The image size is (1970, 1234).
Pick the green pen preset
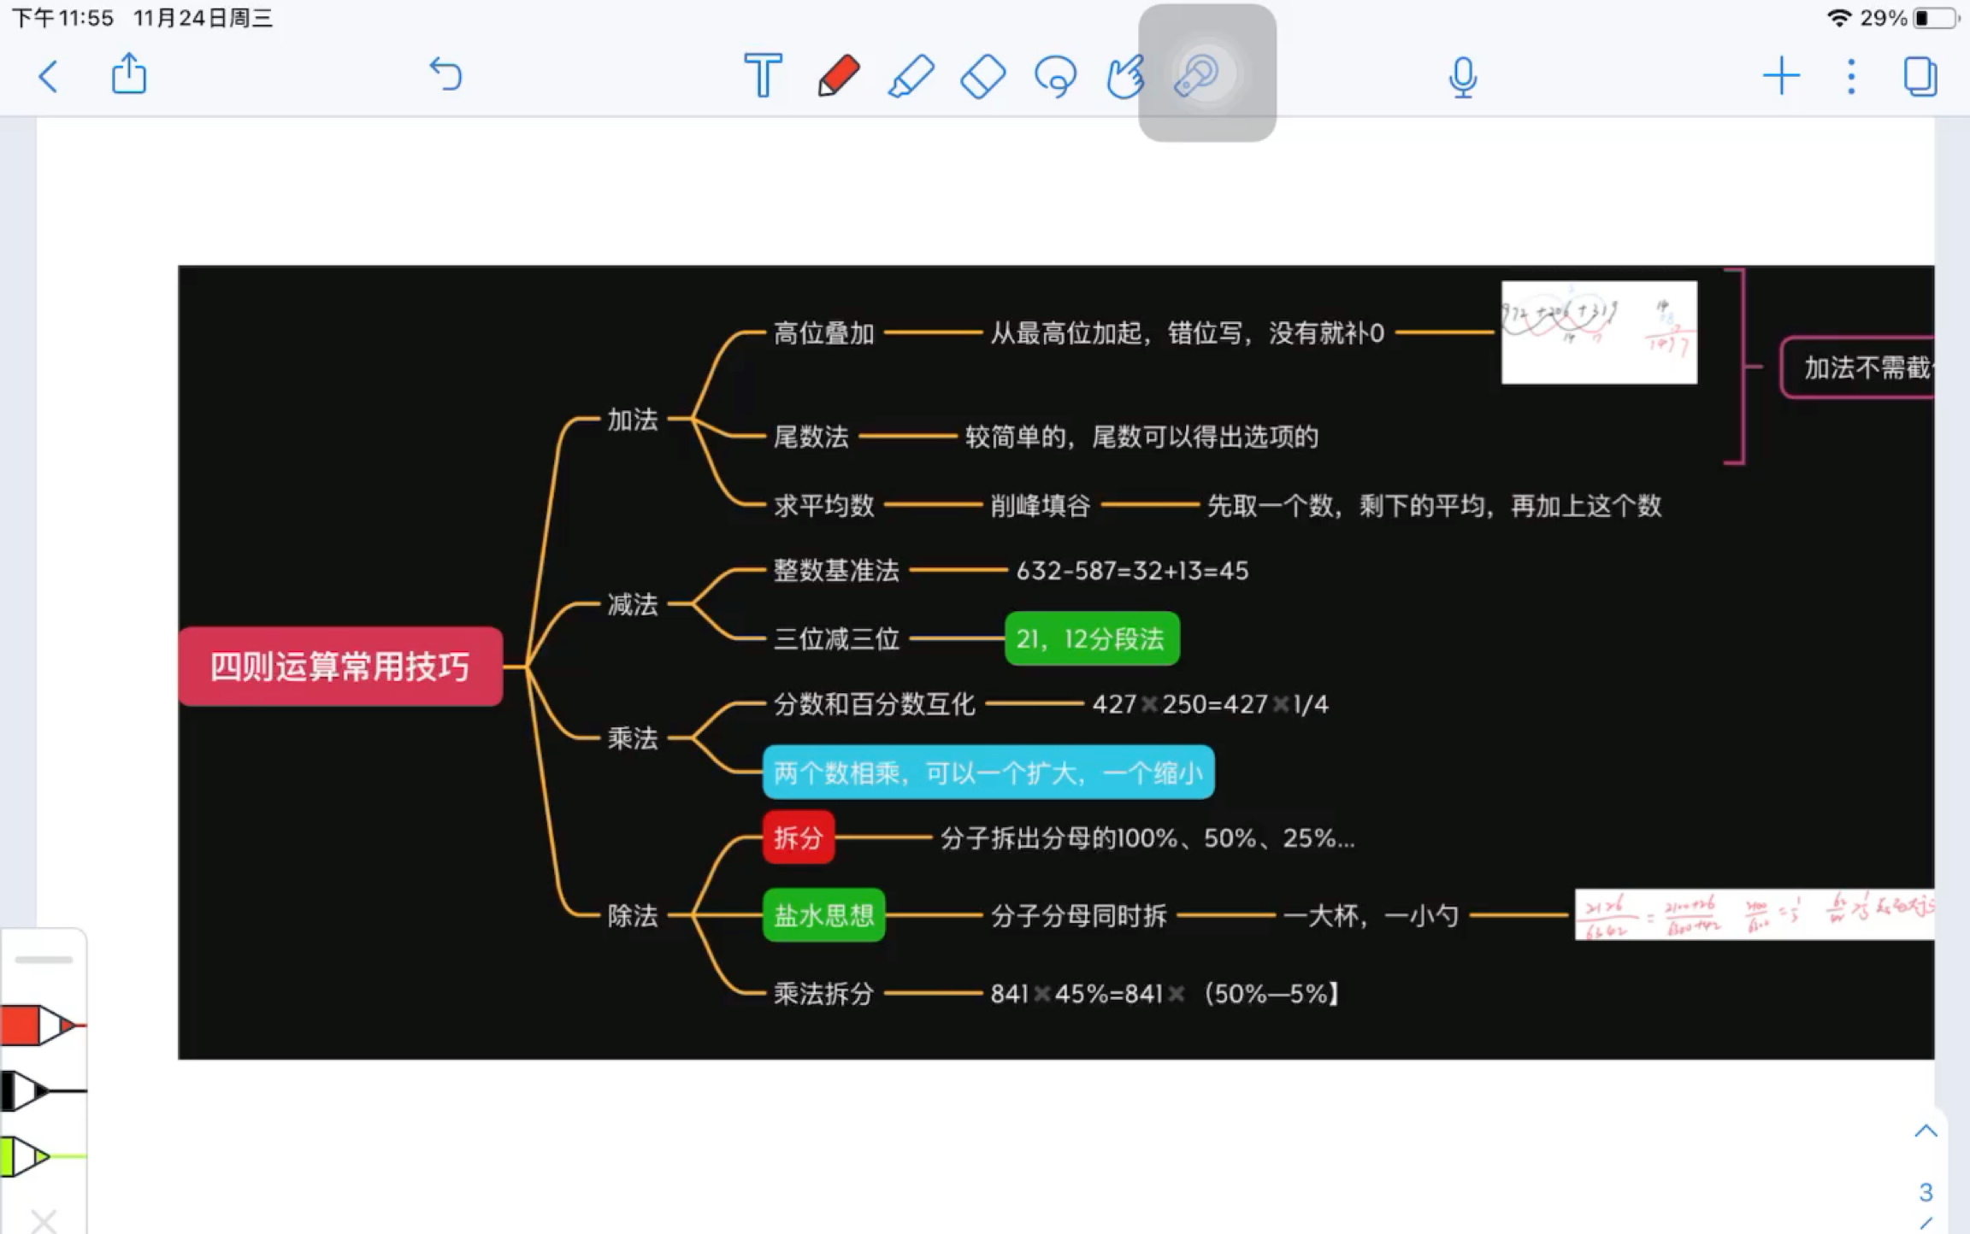click(43, 1157)
